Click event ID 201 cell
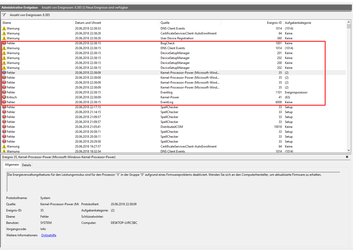Image resolution: width=353 pixels, height=250 pixels. coord(279,53)
